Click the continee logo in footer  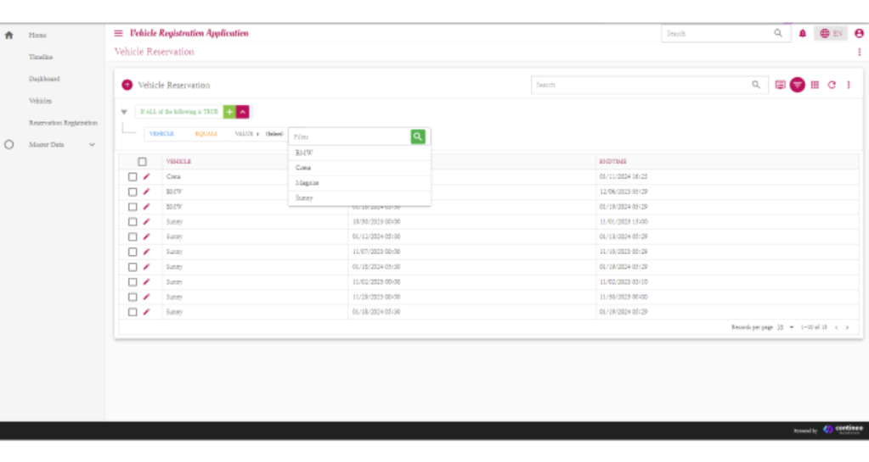pyautogui.click(x=843, y=429)
